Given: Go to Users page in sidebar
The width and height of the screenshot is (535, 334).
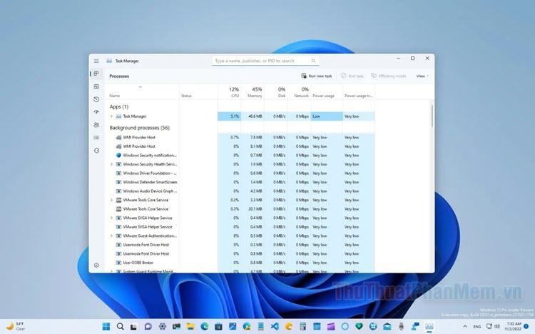Looking at the screenshot, I should pyautogui.click(x=96, y=125).
